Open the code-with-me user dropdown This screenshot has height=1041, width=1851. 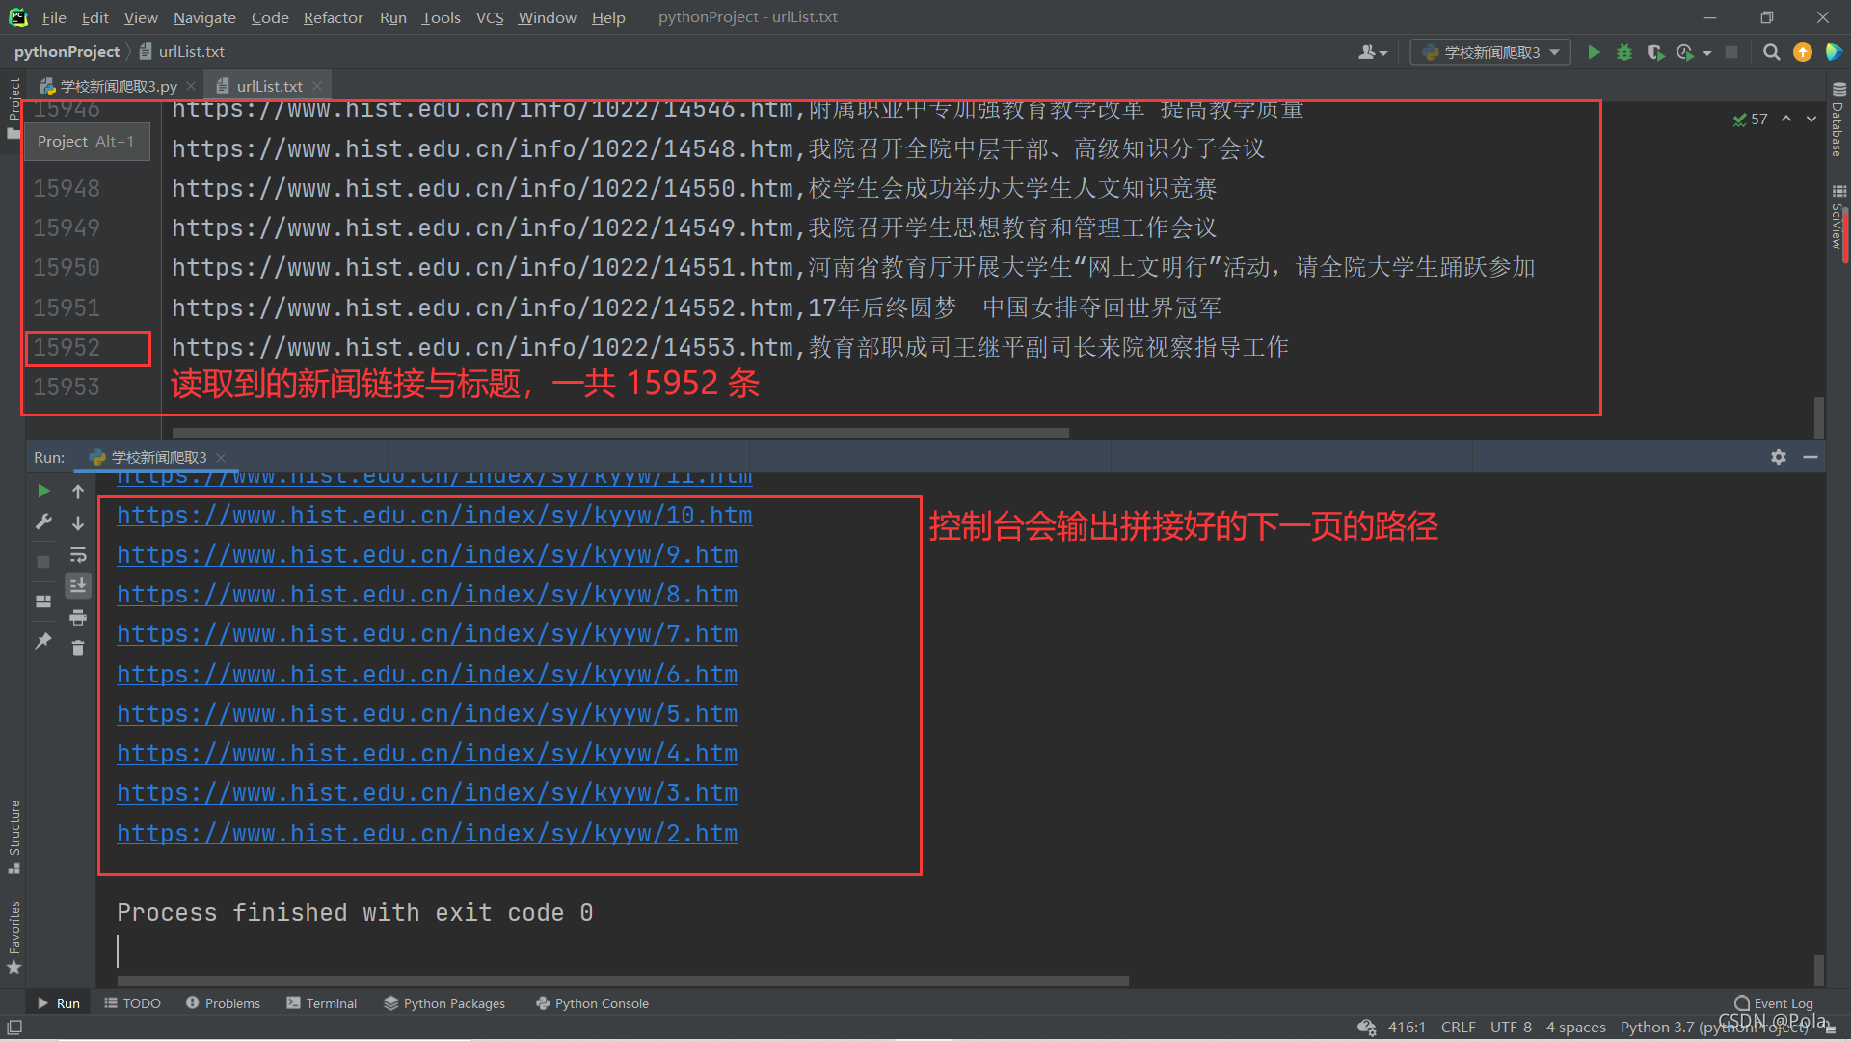pyautogui.click(x=1373, y=52)
